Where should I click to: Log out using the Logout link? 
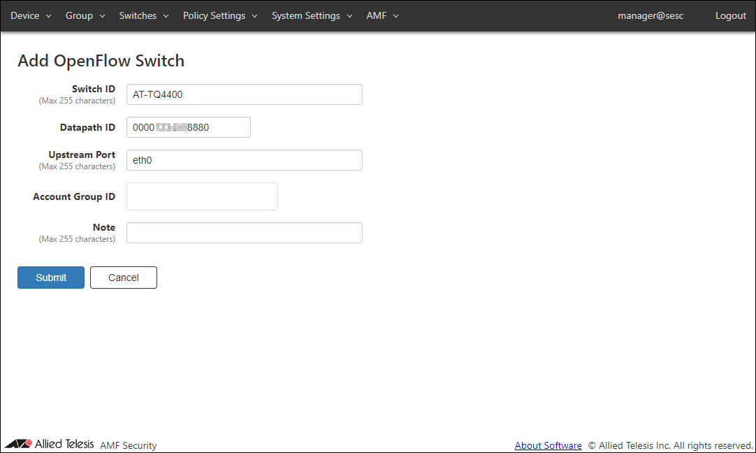(x=730, y=15)
